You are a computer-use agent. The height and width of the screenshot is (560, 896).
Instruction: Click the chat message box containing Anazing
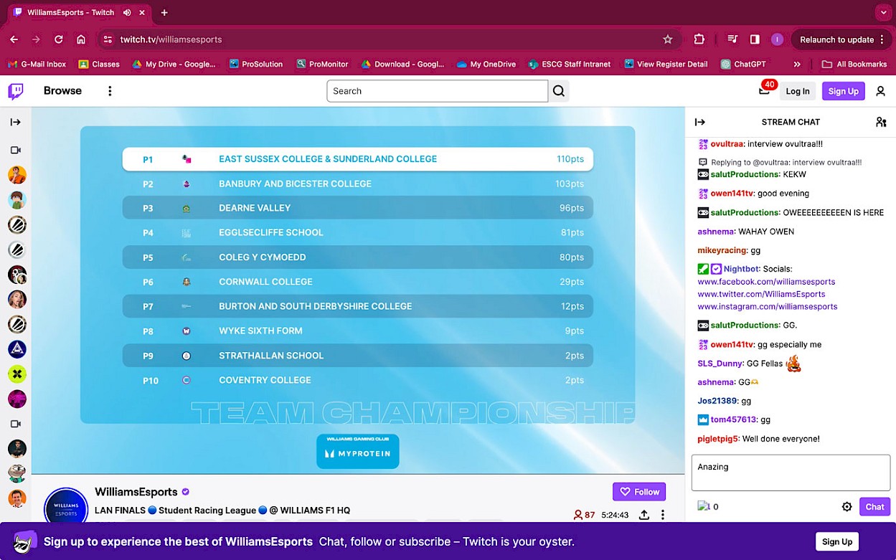(x=791, y=473)
